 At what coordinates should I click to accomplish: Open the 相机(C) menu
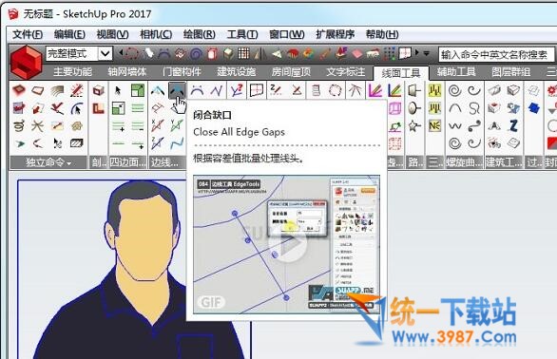156,34
